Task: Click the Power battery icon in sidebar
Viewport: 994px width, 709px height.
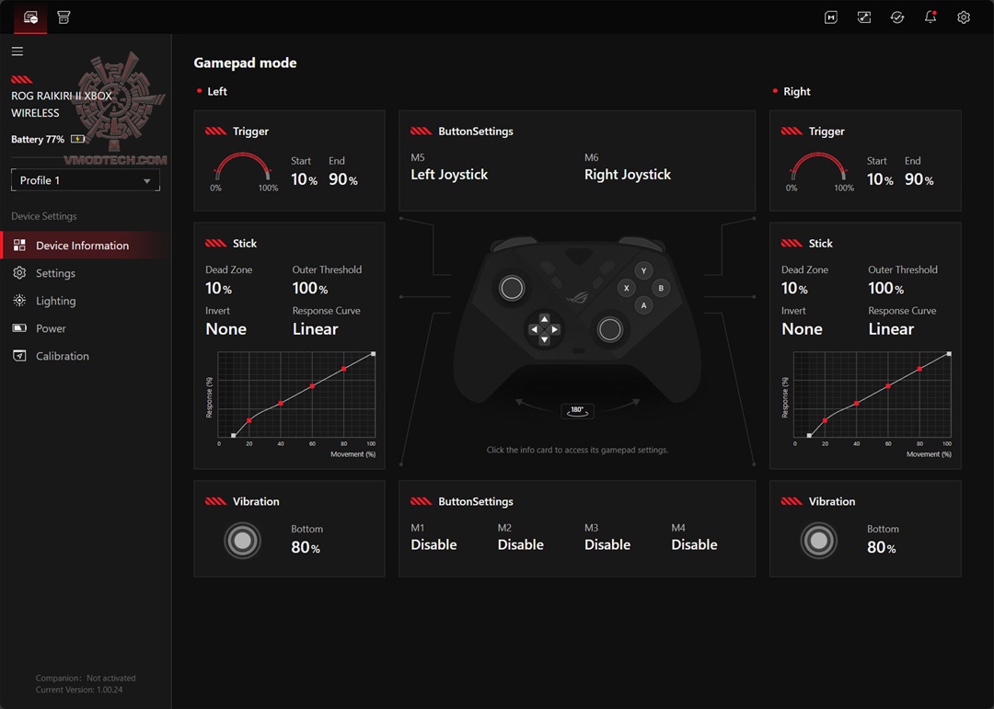Action: (19, 328)
